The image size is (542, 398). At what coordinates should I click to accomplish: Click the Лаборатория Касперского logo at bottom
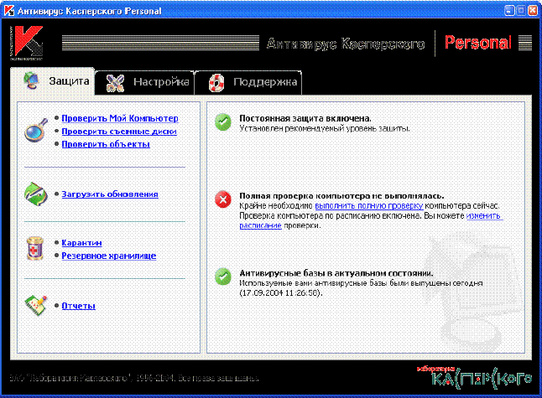pyautogui.click(x=474, y=377)
